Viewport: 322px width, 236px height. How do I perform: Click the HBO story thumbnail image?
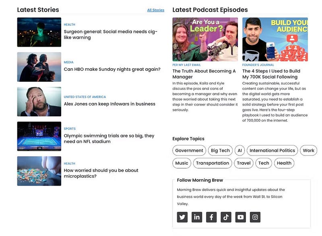point(39,67)
